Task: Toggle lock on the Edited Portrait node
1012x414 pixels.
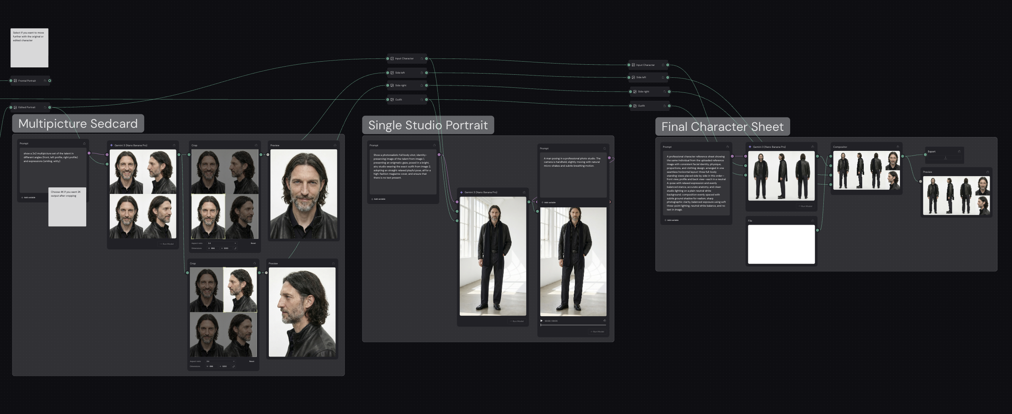Action: (45, 108)
